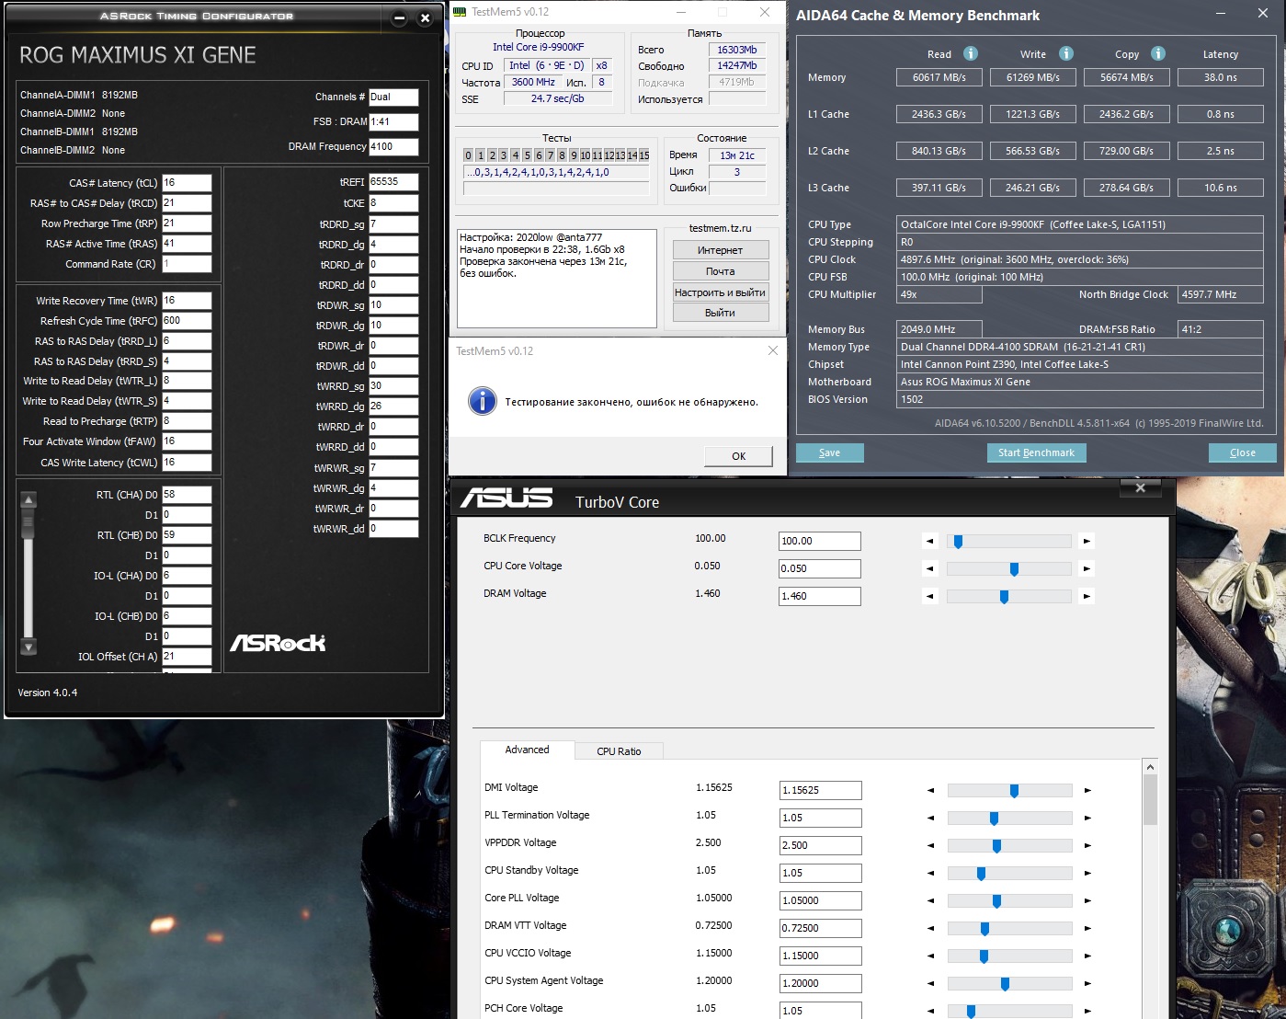Screen dimensions: 1286x1019
Task: Click scroll-down arrow in ASRock Timing Configurator
Action: (x=28, y=647)
